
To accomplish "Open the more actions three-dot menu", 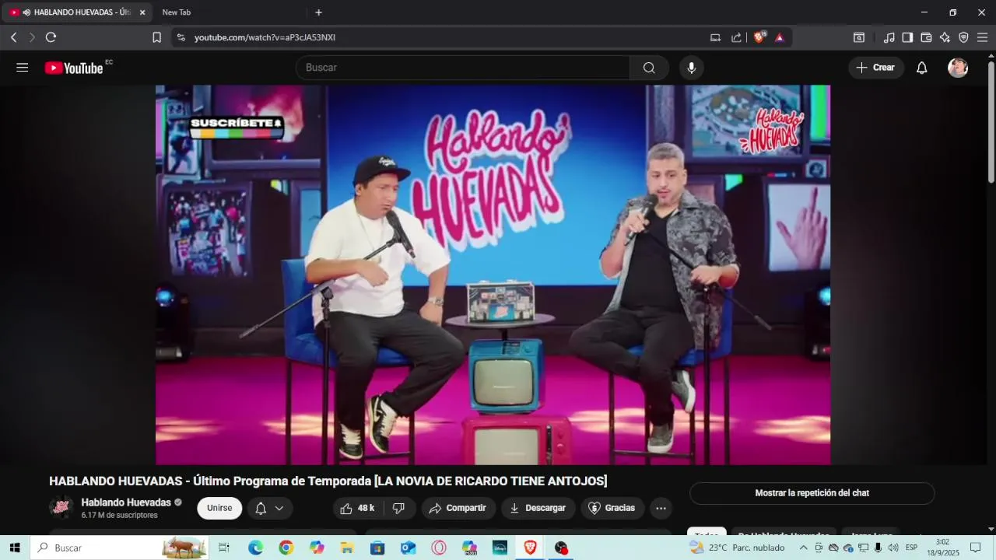I will pyautogui.click(x=661, y=508).
